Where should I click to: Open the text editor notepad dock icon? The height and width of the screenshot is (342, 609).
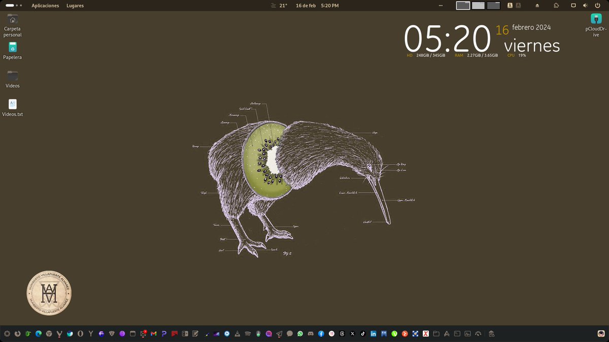coord(195,334)
